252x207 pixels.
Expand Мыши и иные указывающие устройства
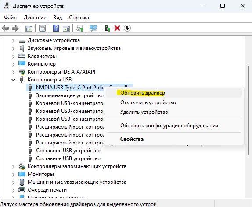(14, 182)
